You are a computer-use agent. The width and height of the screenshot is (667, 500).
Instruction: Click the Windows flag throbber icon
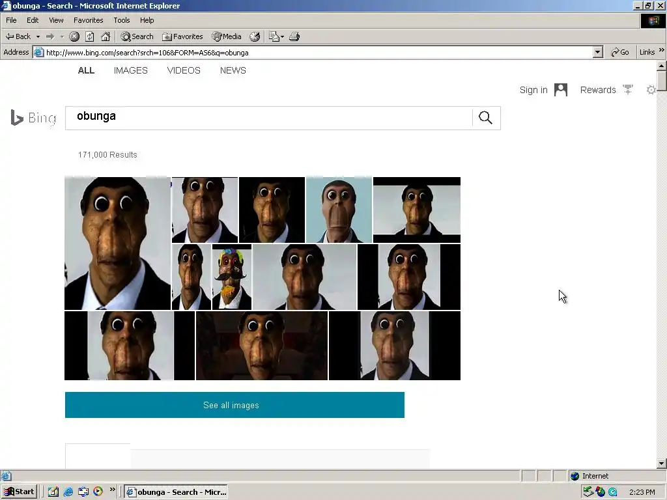[x=653, y=20]
